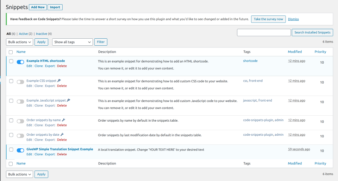Open the Order snippets by date title
This screenshot has width=338, height=181.
point(43,135)
